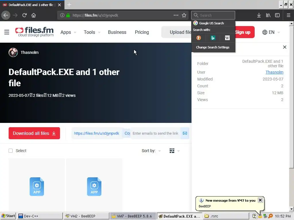The width and height of the screenshot is (294, 220).
Task: Open the first APP file thumbnail
Action: [x=37, y=186]
